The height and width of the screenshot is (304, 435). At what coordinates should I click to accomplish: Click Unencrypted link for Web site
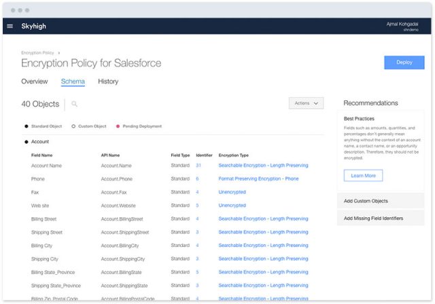click(x=232, y=205)
